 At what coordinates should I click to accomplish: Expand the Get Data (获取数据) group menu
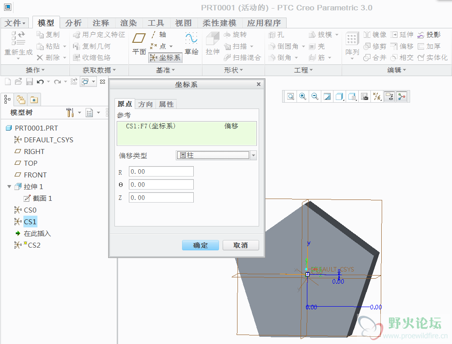click(x=99, y=70)
